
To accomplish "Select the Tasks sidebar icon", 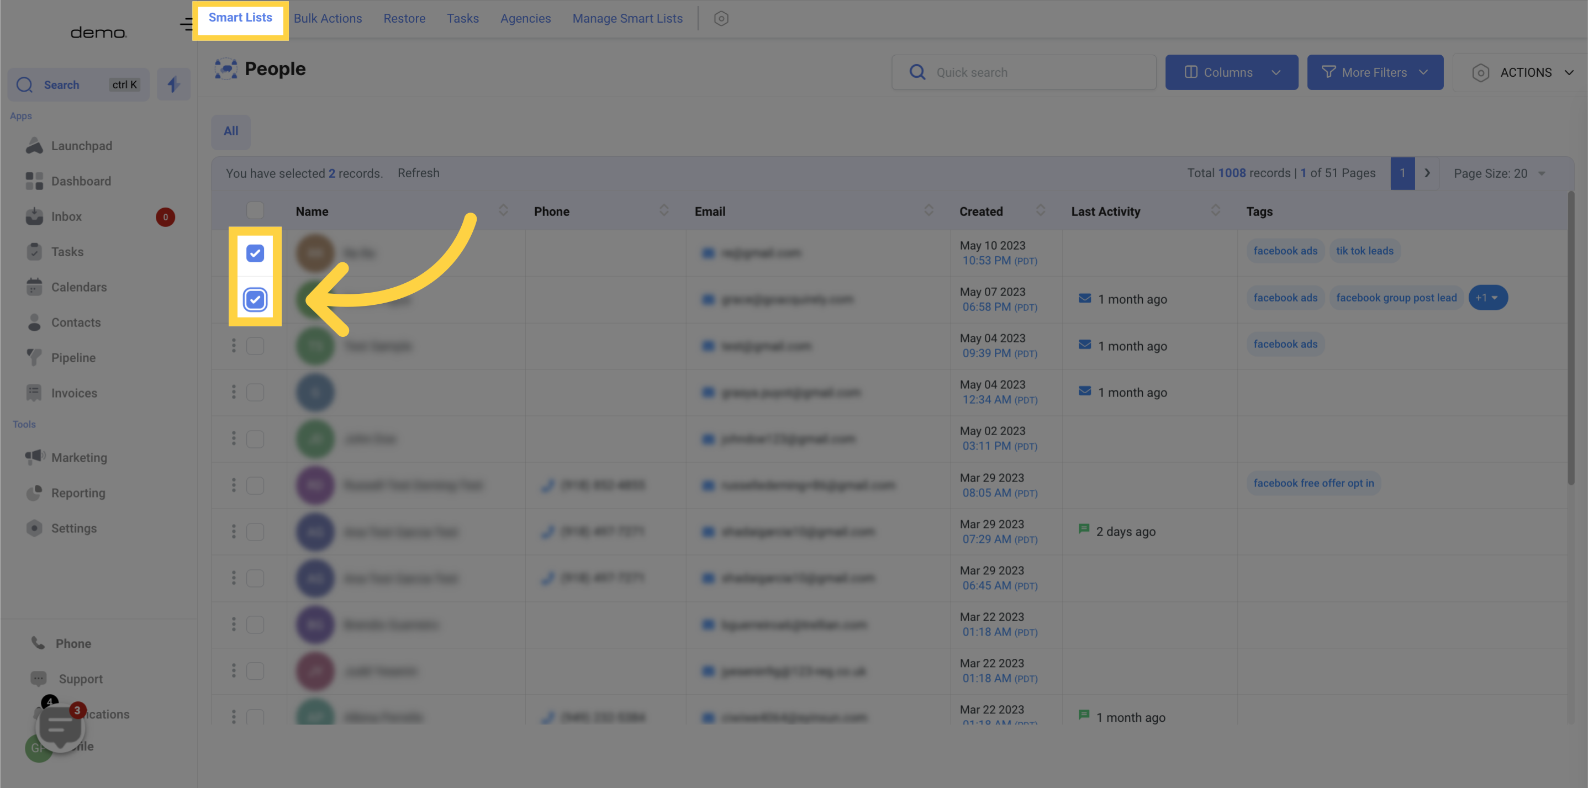I will [34, 251].
